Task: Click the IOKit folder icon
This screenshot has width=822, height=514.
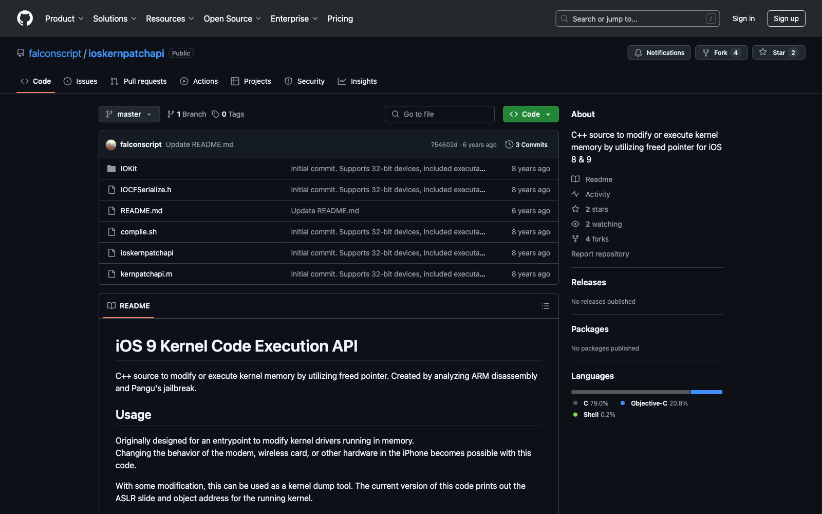Action: click(x=111, y=169)
